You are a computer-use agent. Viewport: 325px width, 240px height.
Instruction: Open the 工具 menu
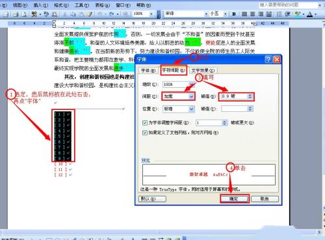pos(82,5)
